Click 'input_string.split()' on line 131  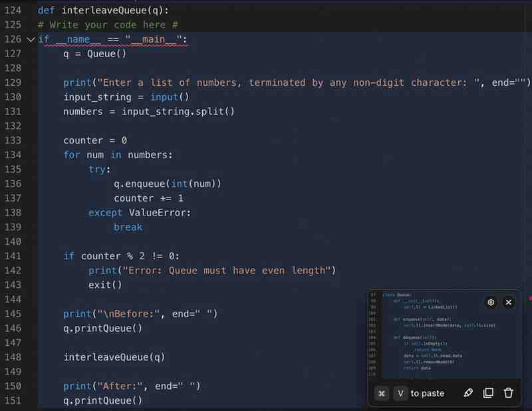coord(178,111)
